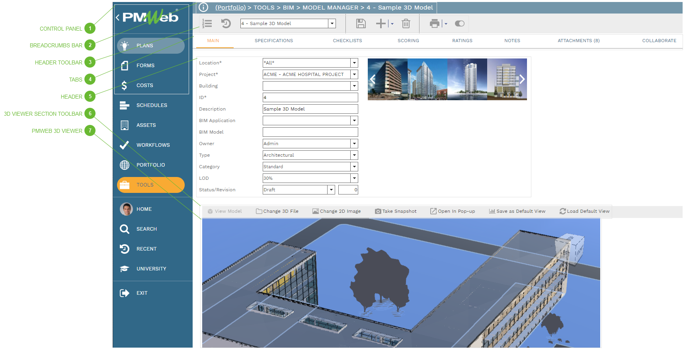The image size is (685, 350).
Task: Click the Save disk icon in header toolbar
Action: 361,24
